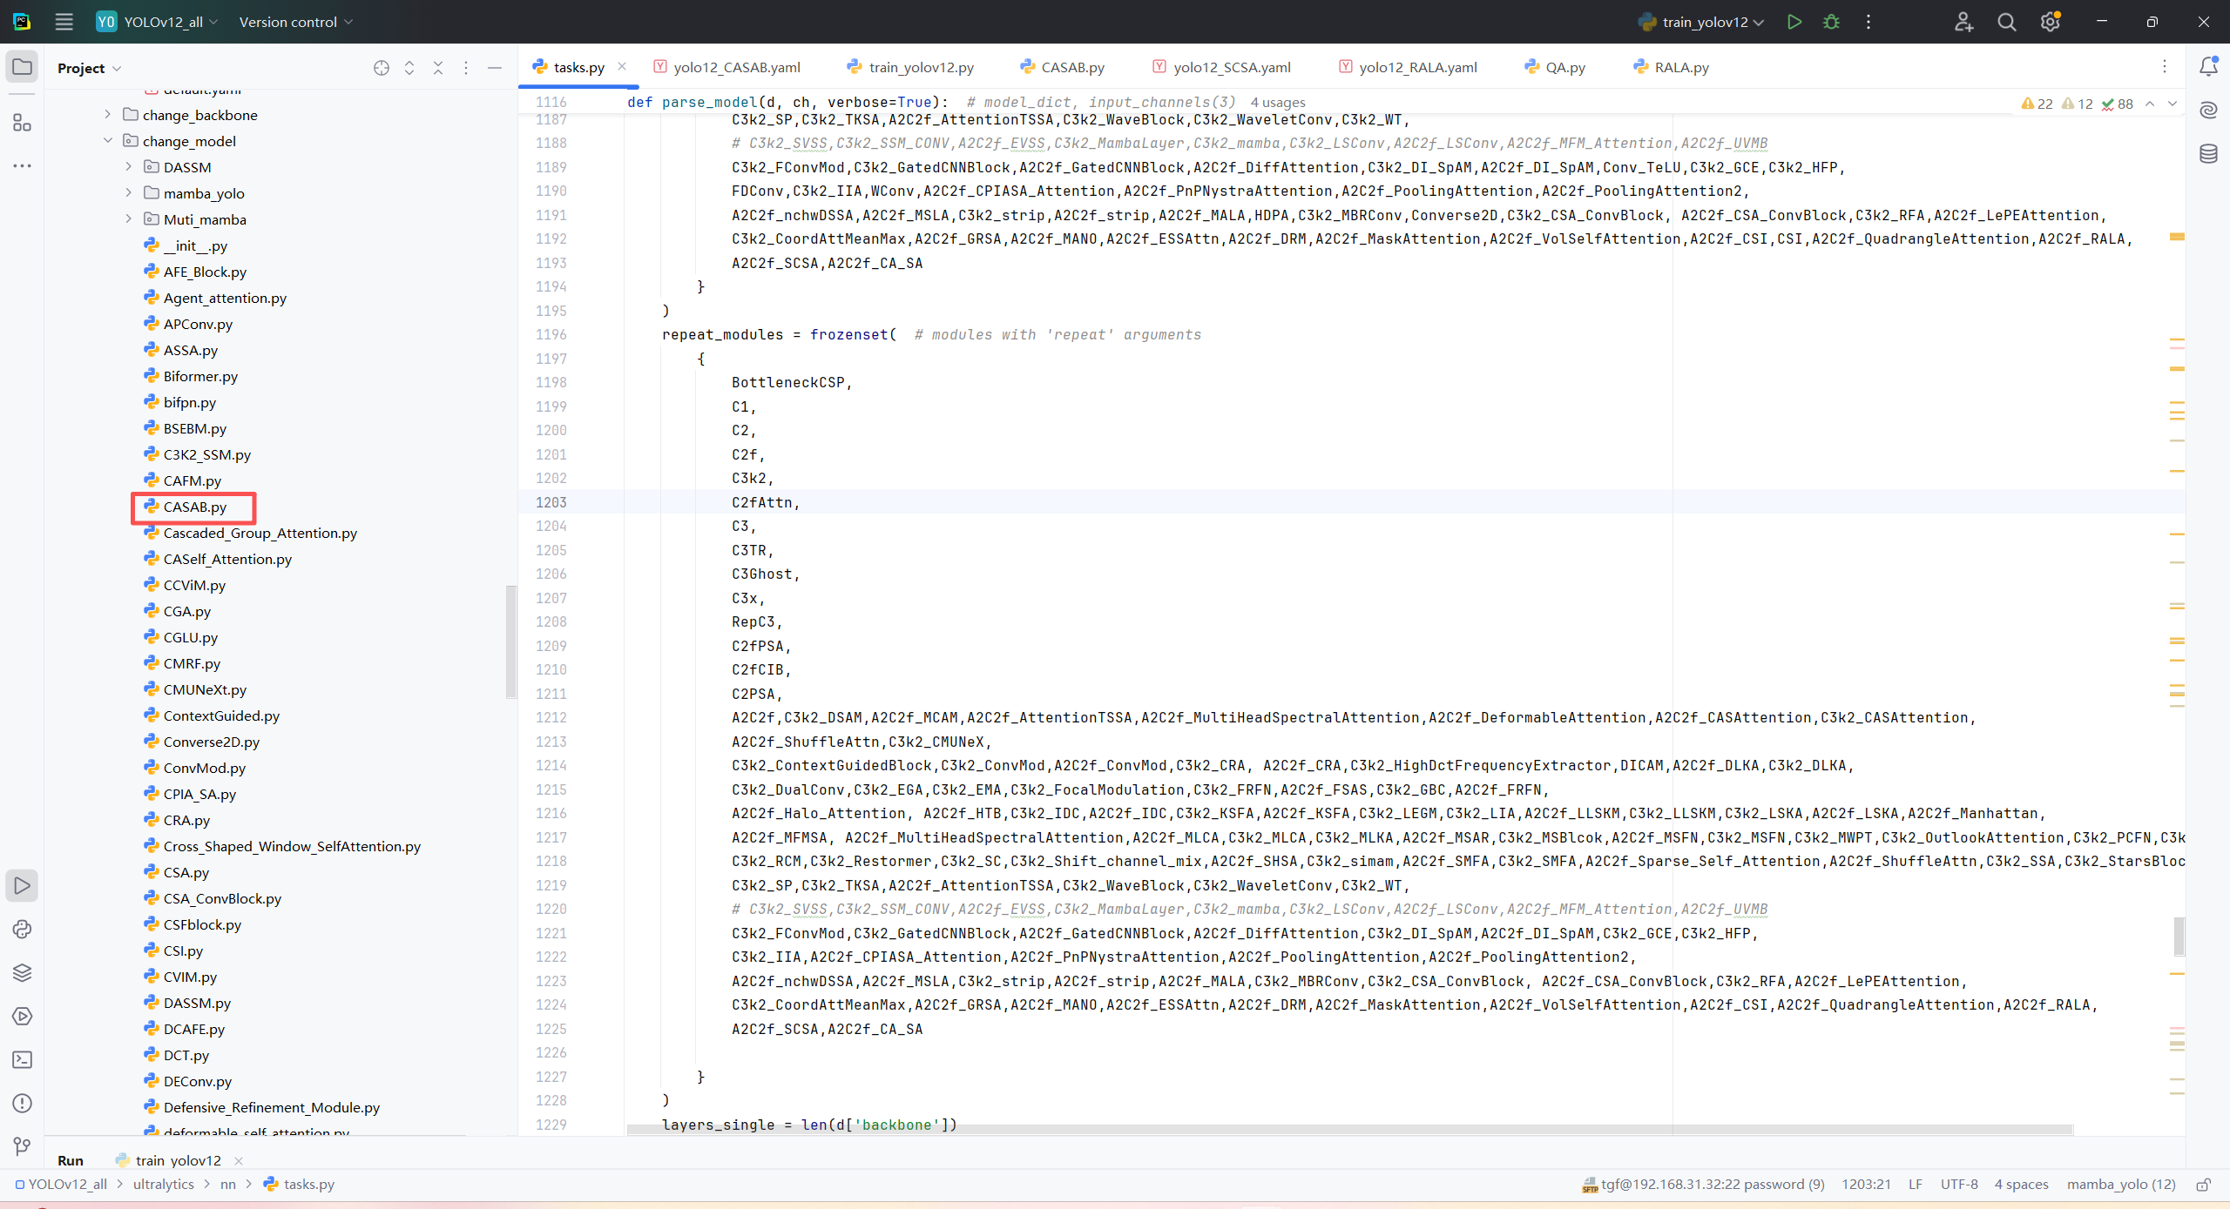This screenshot has width=2230, height=1209.
Task: Open CASAB.py in the project tree
Action: [194, 507]
